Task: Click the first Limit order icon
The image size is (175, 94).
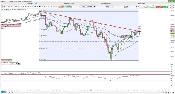Action: coord(146,7)
